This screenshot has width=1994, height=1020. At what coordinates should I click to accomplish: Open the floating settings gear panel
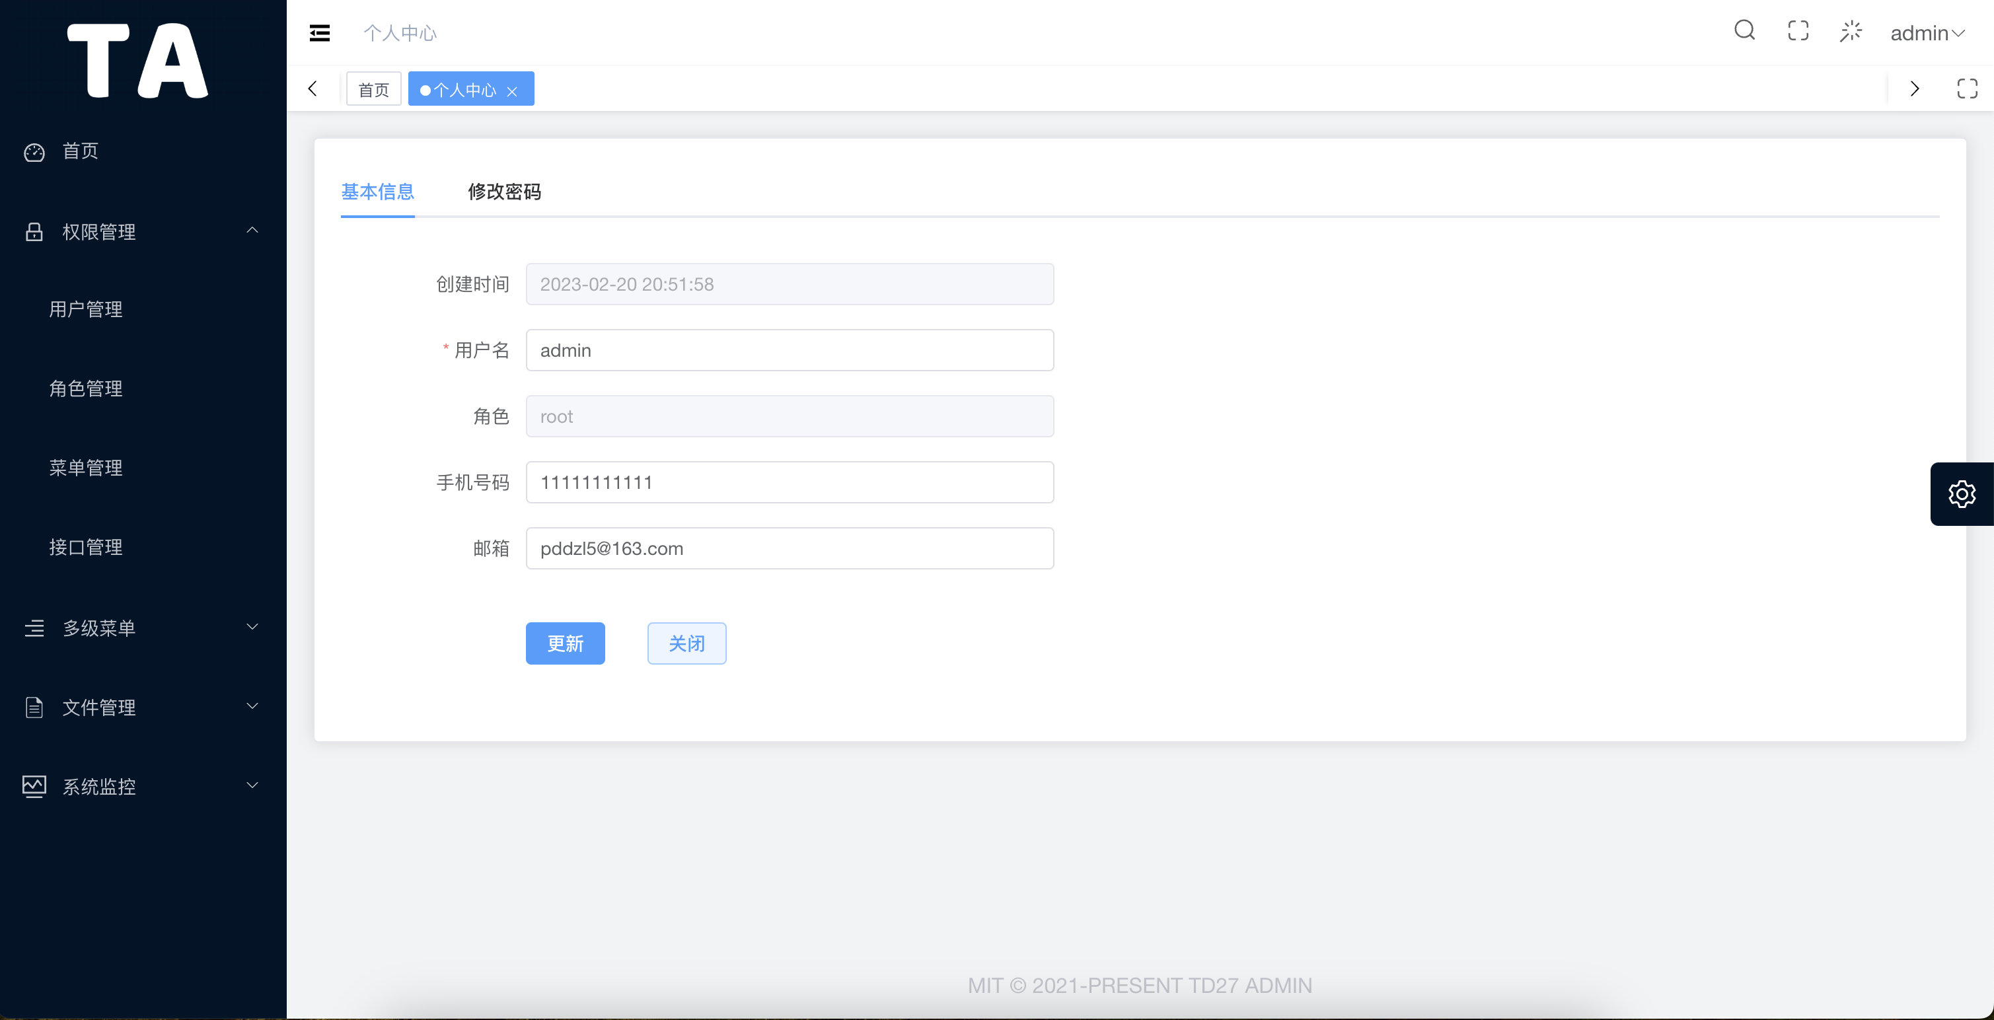coord(1961,493)
